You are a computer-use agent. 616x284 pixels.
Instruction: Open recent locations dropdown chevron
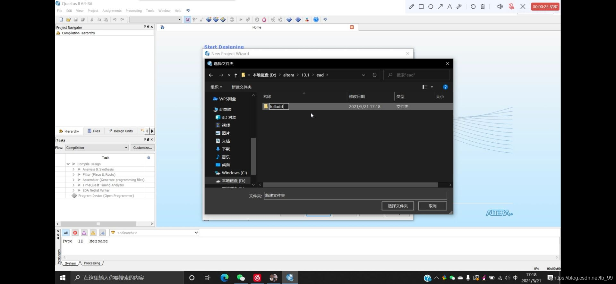(229, 75)
